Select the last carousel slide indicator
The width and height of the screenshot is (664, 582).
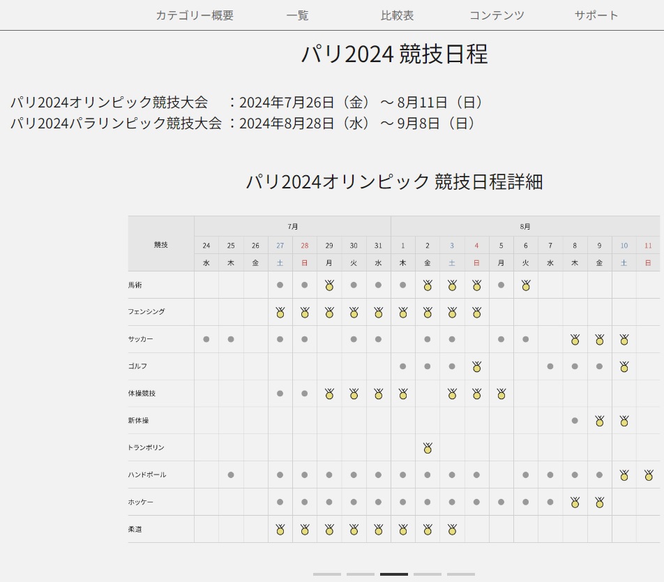tap(461, 574)
